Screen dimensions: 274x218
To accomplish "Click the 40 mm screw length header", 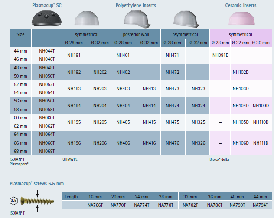I will (237, 197).
